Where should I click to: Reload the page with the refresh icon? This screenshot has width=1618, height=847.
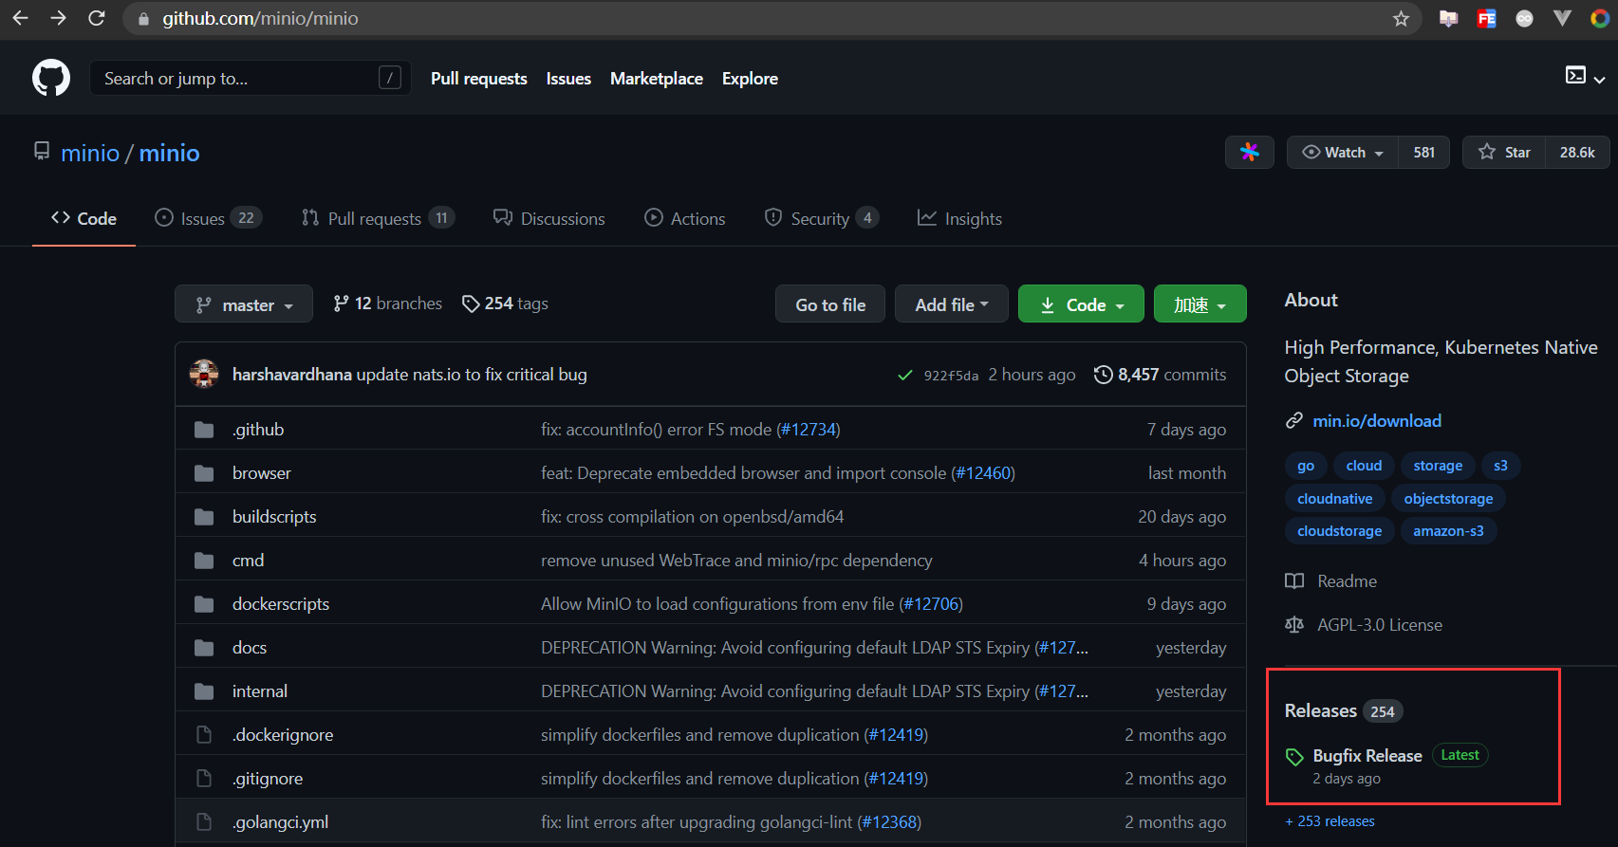[97, 18]
